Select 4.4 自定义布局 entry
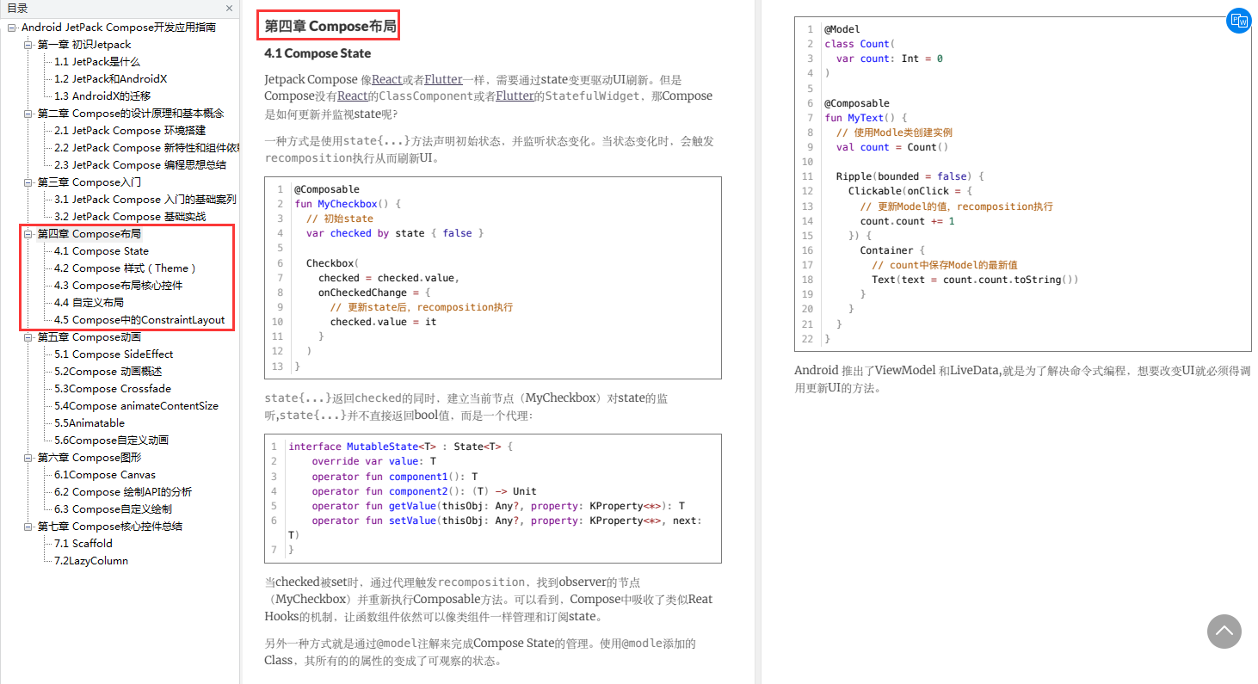The width and height of the screenshot is (1258, 684). click(89, 303)
